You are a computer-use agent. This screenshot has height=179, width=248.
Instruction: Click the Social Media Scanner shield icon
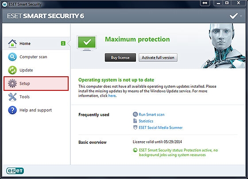click(135, 127)
